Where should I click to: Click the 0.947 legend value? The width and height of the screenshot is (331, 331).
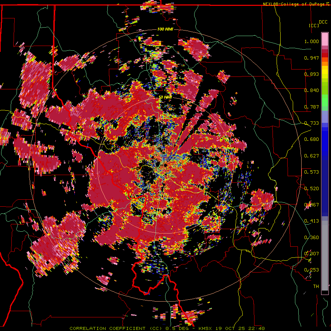tap(312, 58)
